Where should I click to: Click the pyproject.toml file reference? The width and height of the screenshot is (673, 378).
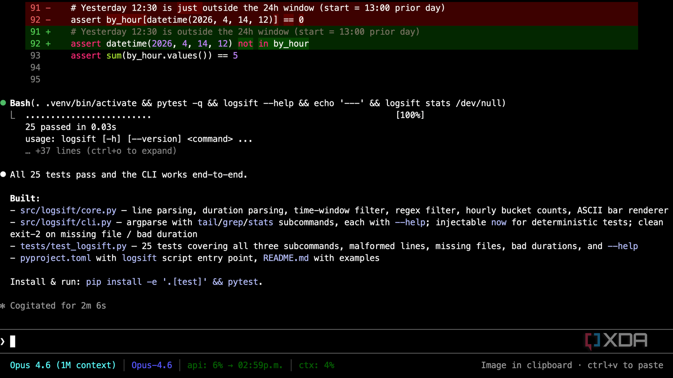[55, 258]
